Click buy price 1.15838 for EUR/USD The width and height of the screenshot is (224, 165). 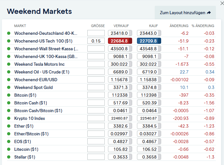[x=149, y=79]
